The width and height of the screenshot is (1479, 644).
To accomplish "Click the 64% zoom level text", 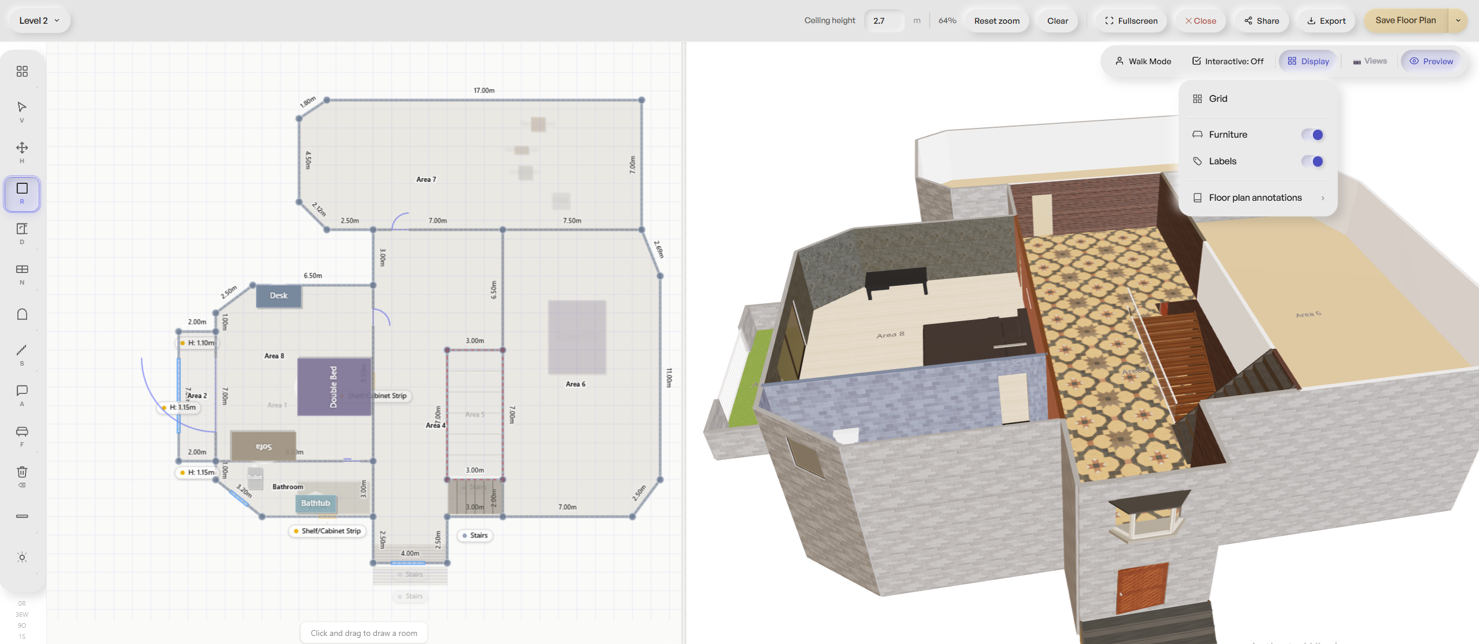I will tap(947, 21).
